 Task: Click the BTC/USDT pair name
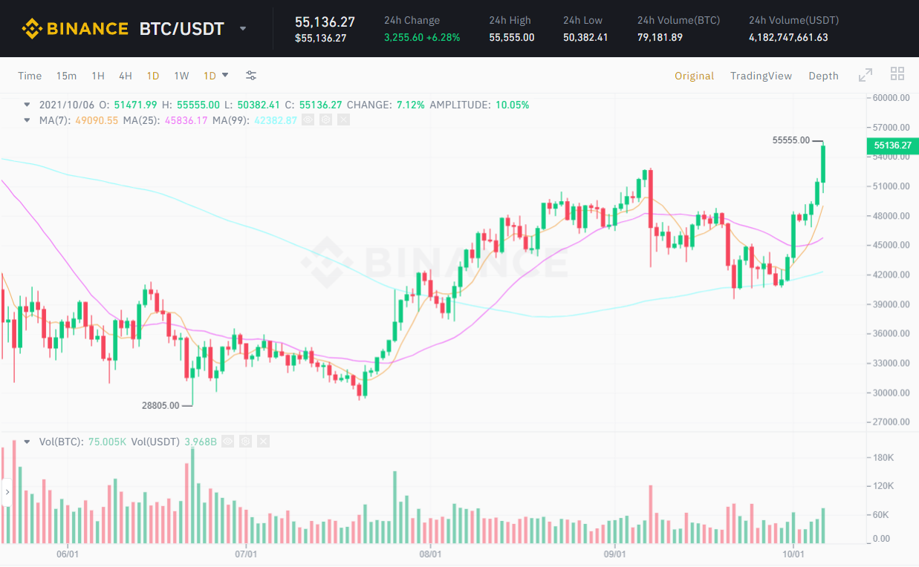click(x=182, y=30)
